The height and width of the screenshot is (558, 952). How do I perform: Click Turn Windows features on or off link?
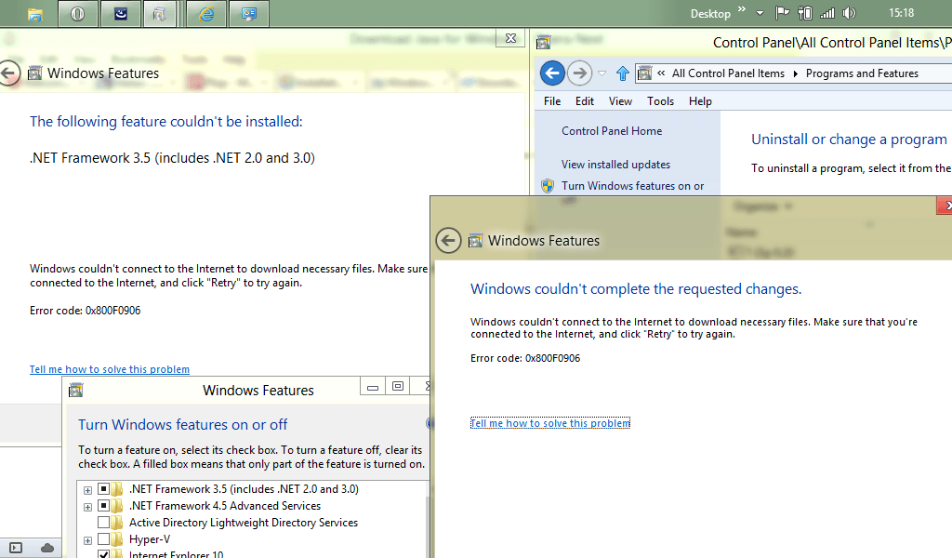click(x=632, y=186)
